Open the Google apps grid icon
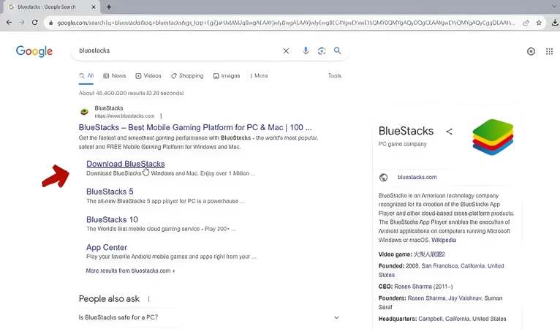 pos(549,51)
